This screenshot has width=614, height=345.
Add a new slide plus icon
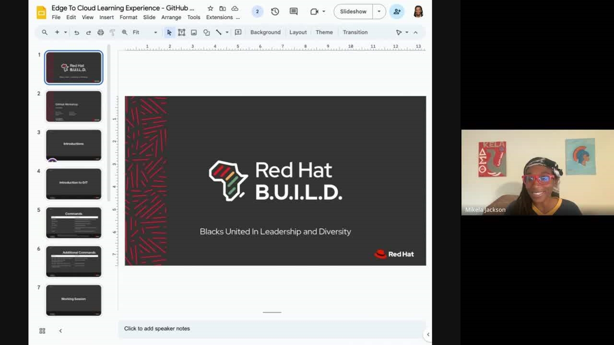(57, 32)
